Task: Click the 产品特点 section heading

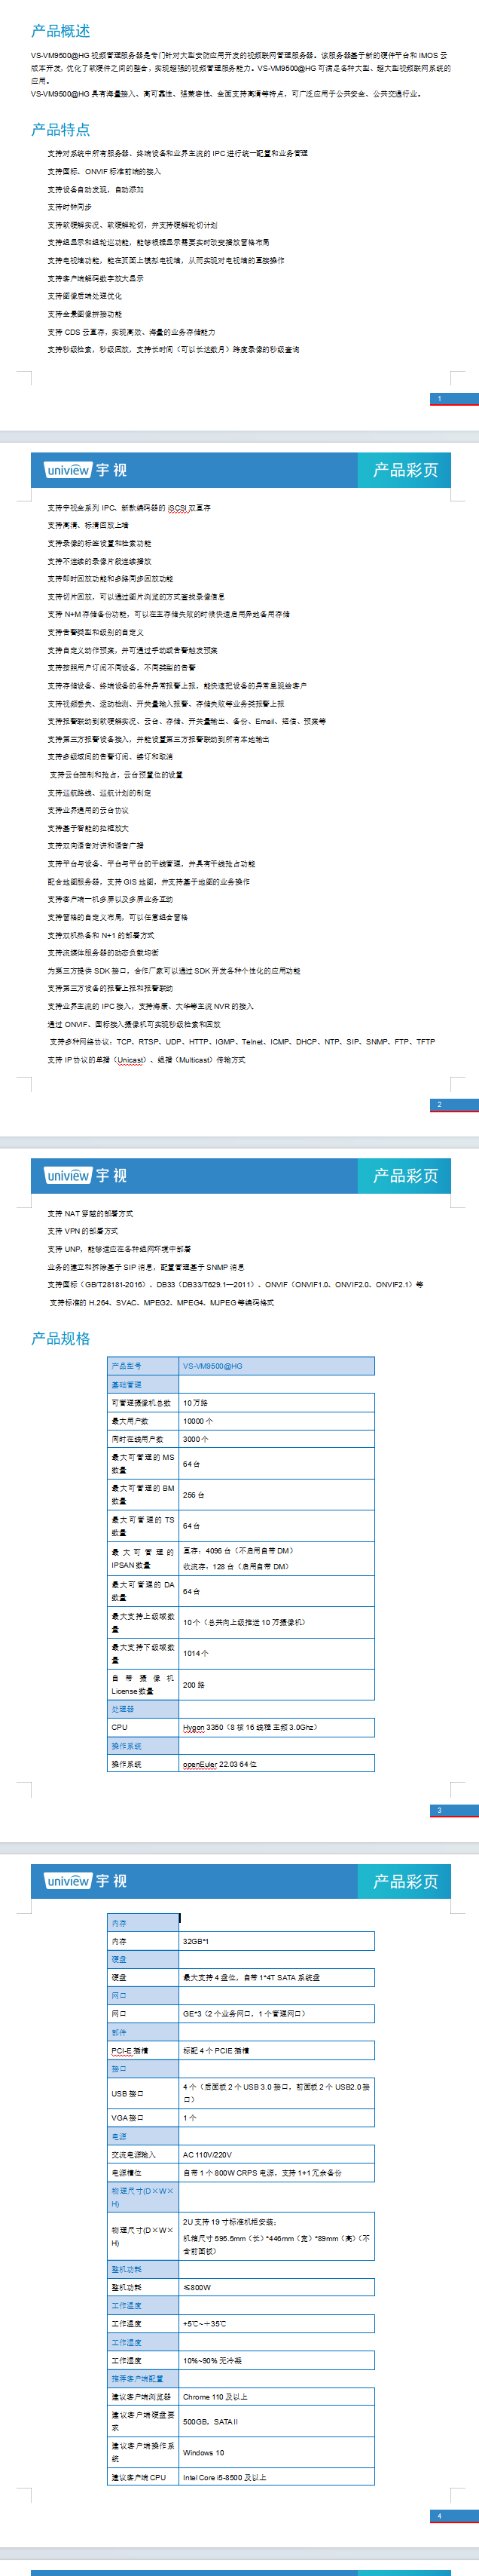Action: [61, 129]
